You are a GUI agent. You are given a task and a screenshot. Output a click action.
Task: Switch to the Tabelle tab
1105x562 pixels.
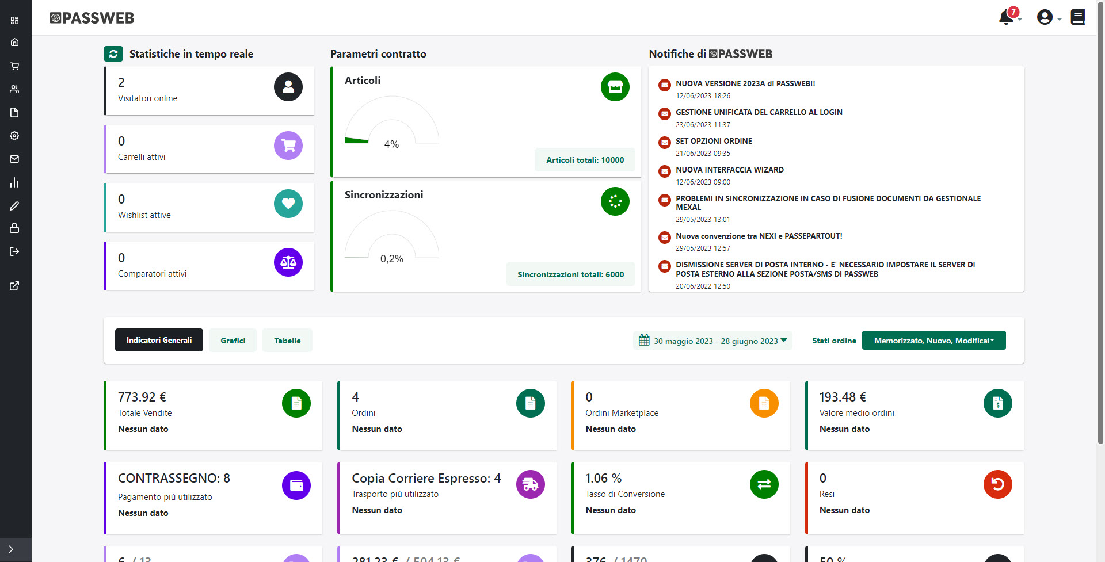click(287, 341)
